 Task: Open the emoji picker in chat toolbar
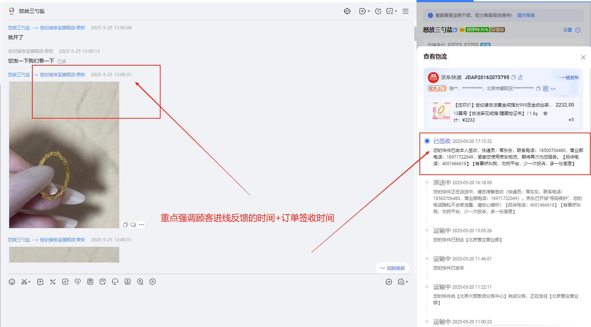point(12,282)
